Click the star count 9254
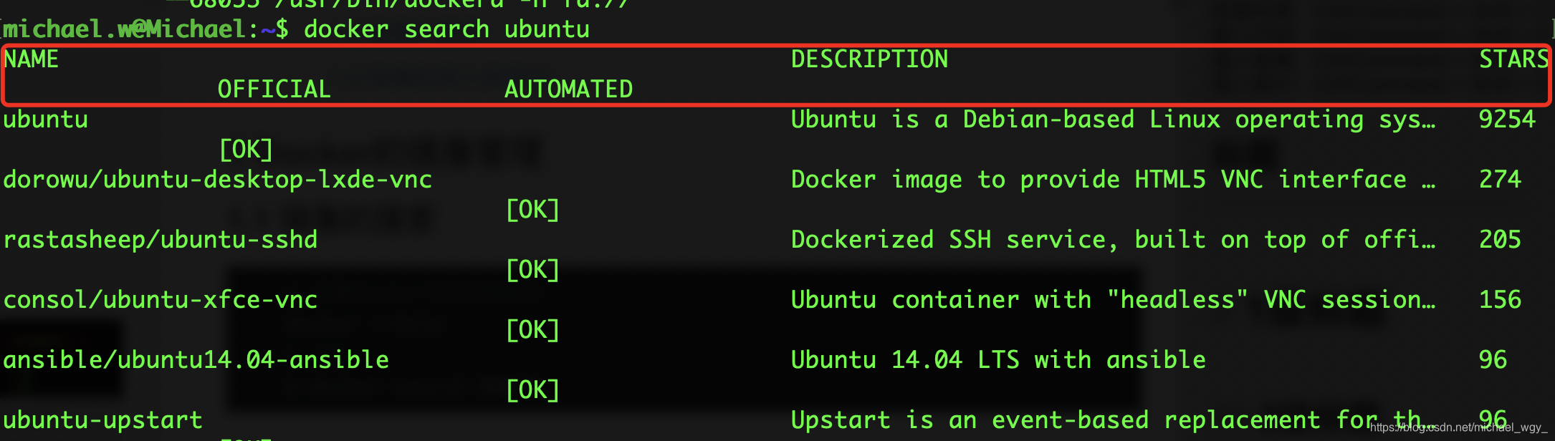Image resolution: width=1555 pixels, height=441 pixels. click(x=1507, y=120)
